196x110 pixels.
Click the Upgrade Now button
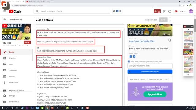click(155, 94)
